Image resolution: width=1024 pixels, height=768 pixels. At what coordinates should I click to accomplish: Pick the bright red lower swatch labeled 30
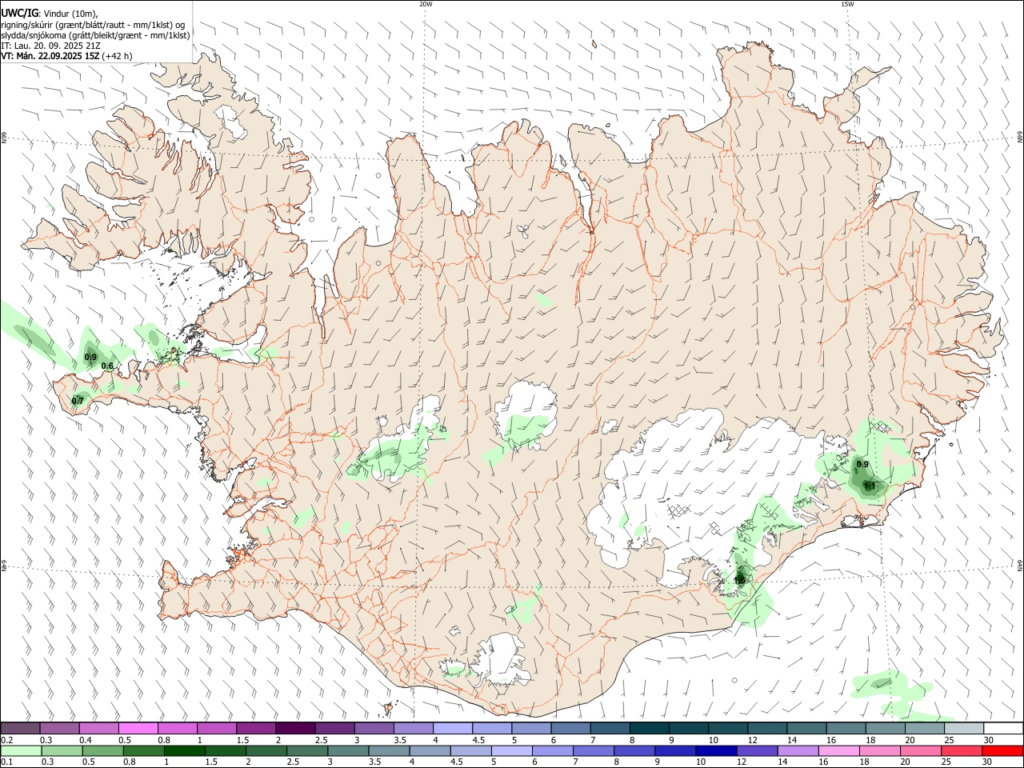[x=1002, y=751]
